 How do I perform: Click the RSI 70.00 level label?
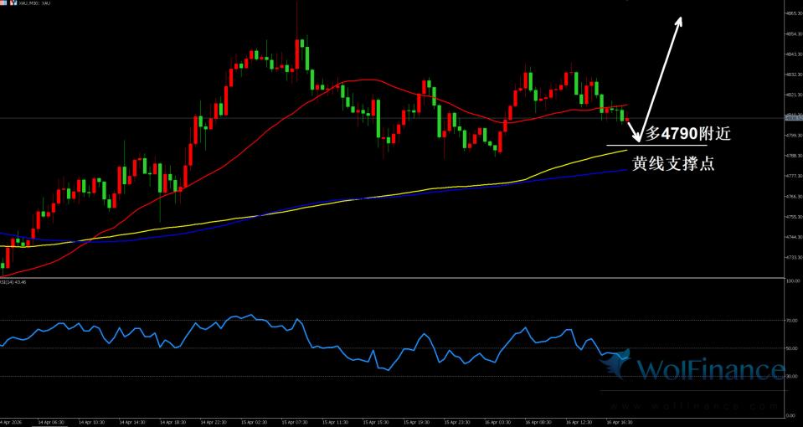click(x=790, y=321)
